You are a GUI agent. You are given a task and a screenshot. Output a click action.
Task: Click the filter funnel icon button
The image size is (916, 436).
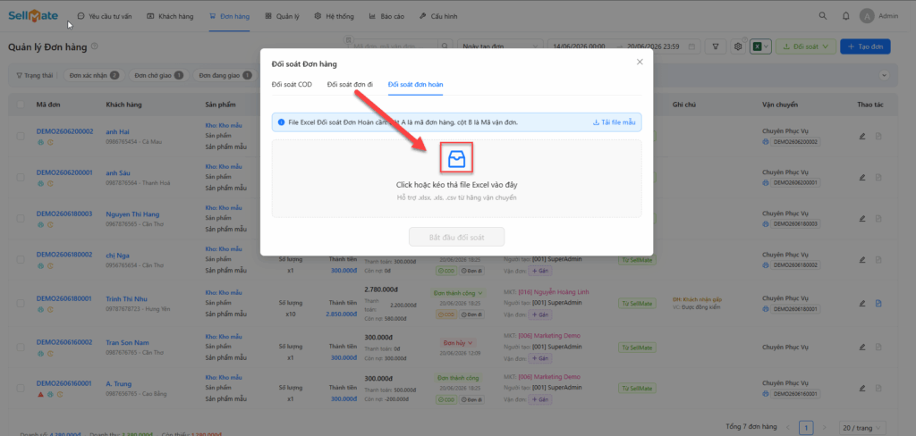[715, 46]
